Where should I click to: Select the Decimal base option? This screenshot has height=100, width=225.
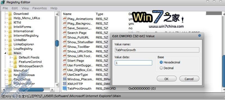[161, 68]
